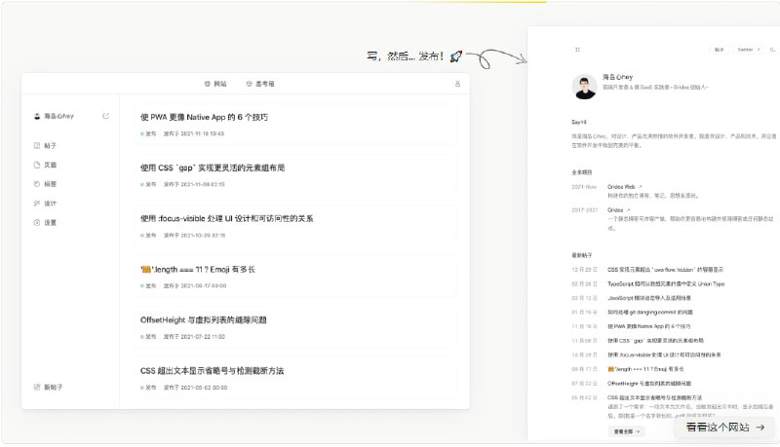Image resolution: width=780 pixels, height=447 pixels.
Task: Switch to the 思考箱 tab in top bar
Action: point(260,84)
